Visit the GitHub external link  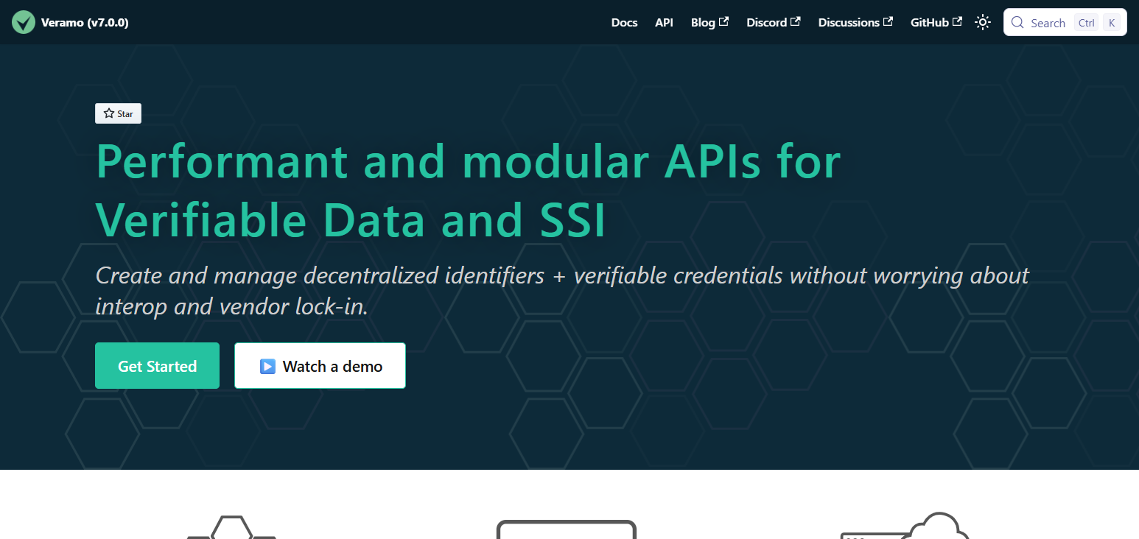936,22
